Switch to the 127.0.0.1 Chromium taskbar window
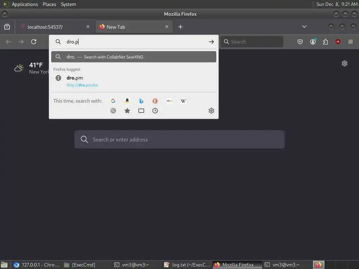The image size is (359, 269). click(x=36, y=265)
